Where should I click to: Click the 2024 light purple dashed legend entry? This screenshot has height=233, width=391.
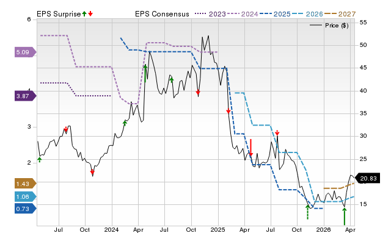tap(243, 14)
